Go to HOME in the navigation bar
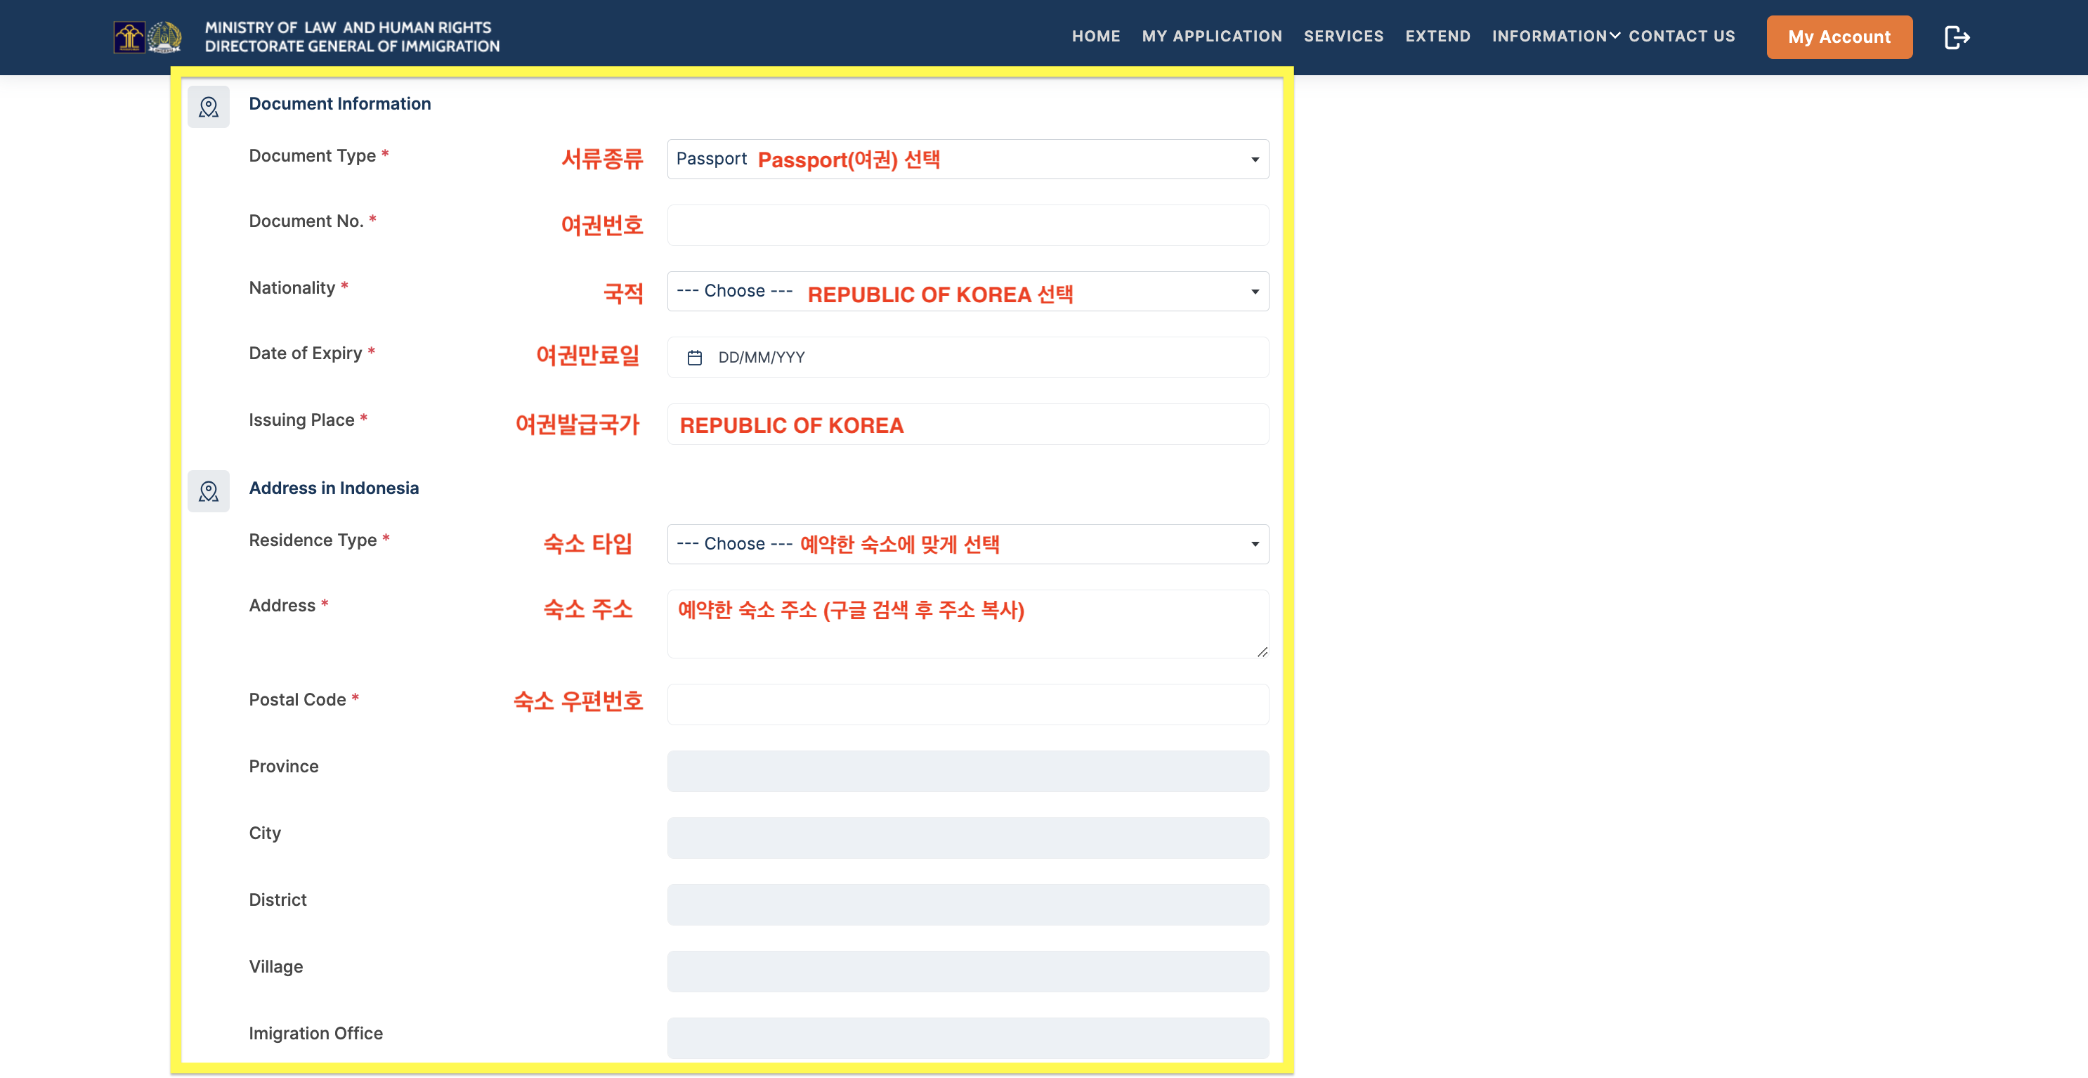2088x1078 pixels. [x=1096, y=37]
